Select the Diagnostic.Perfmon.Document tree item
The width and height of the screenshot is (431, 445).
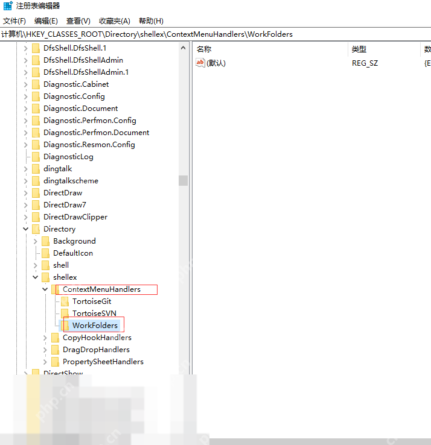click(x=96, y=133)
